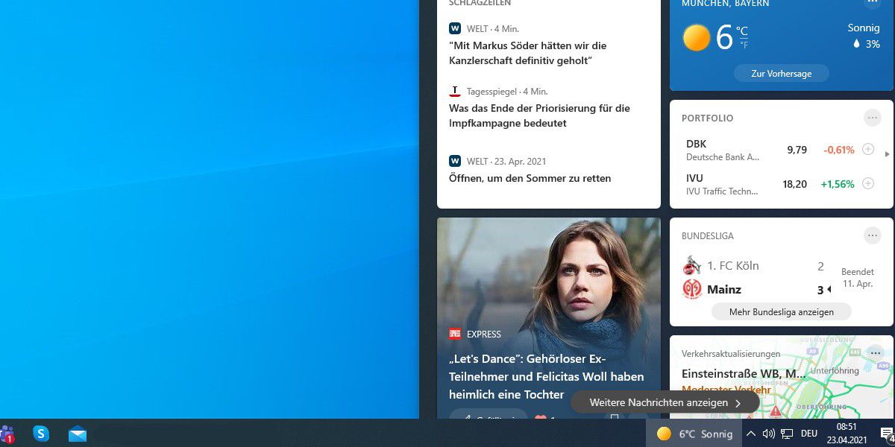The image size is (895, 447).
Task: Open the Action Center notifications icon
Action: (x=887, y=434)
